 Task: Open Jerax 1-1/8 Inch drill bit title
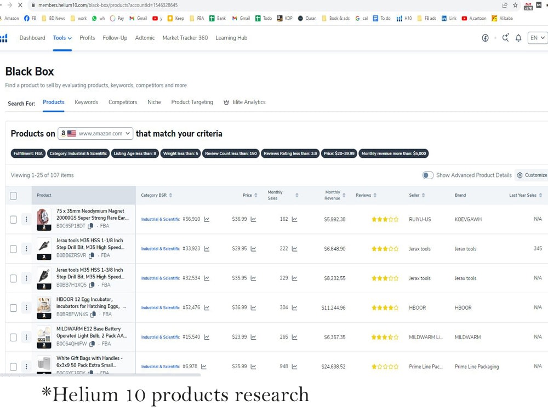pos(90,244)
